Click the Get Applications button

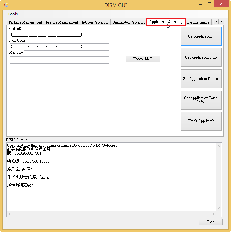pyautogui.click(x=201, y=36)
